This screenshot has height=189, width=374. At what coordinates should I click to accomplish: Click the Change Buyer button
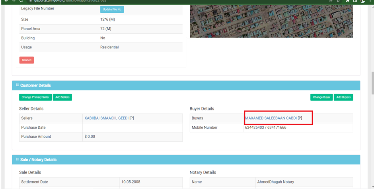[x=321, y=97]
